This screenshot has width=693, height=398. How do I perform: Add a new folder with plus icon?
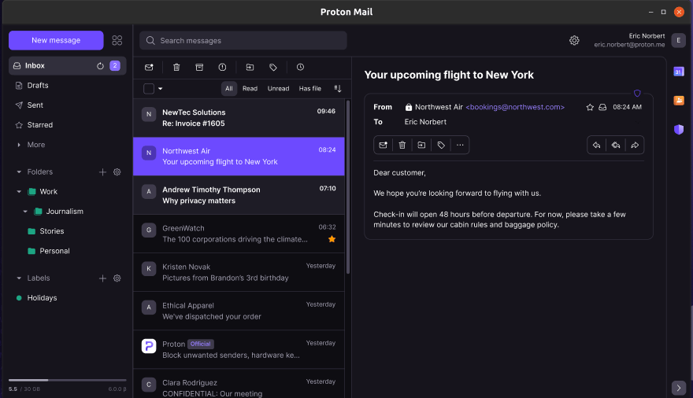click(102, 172)
